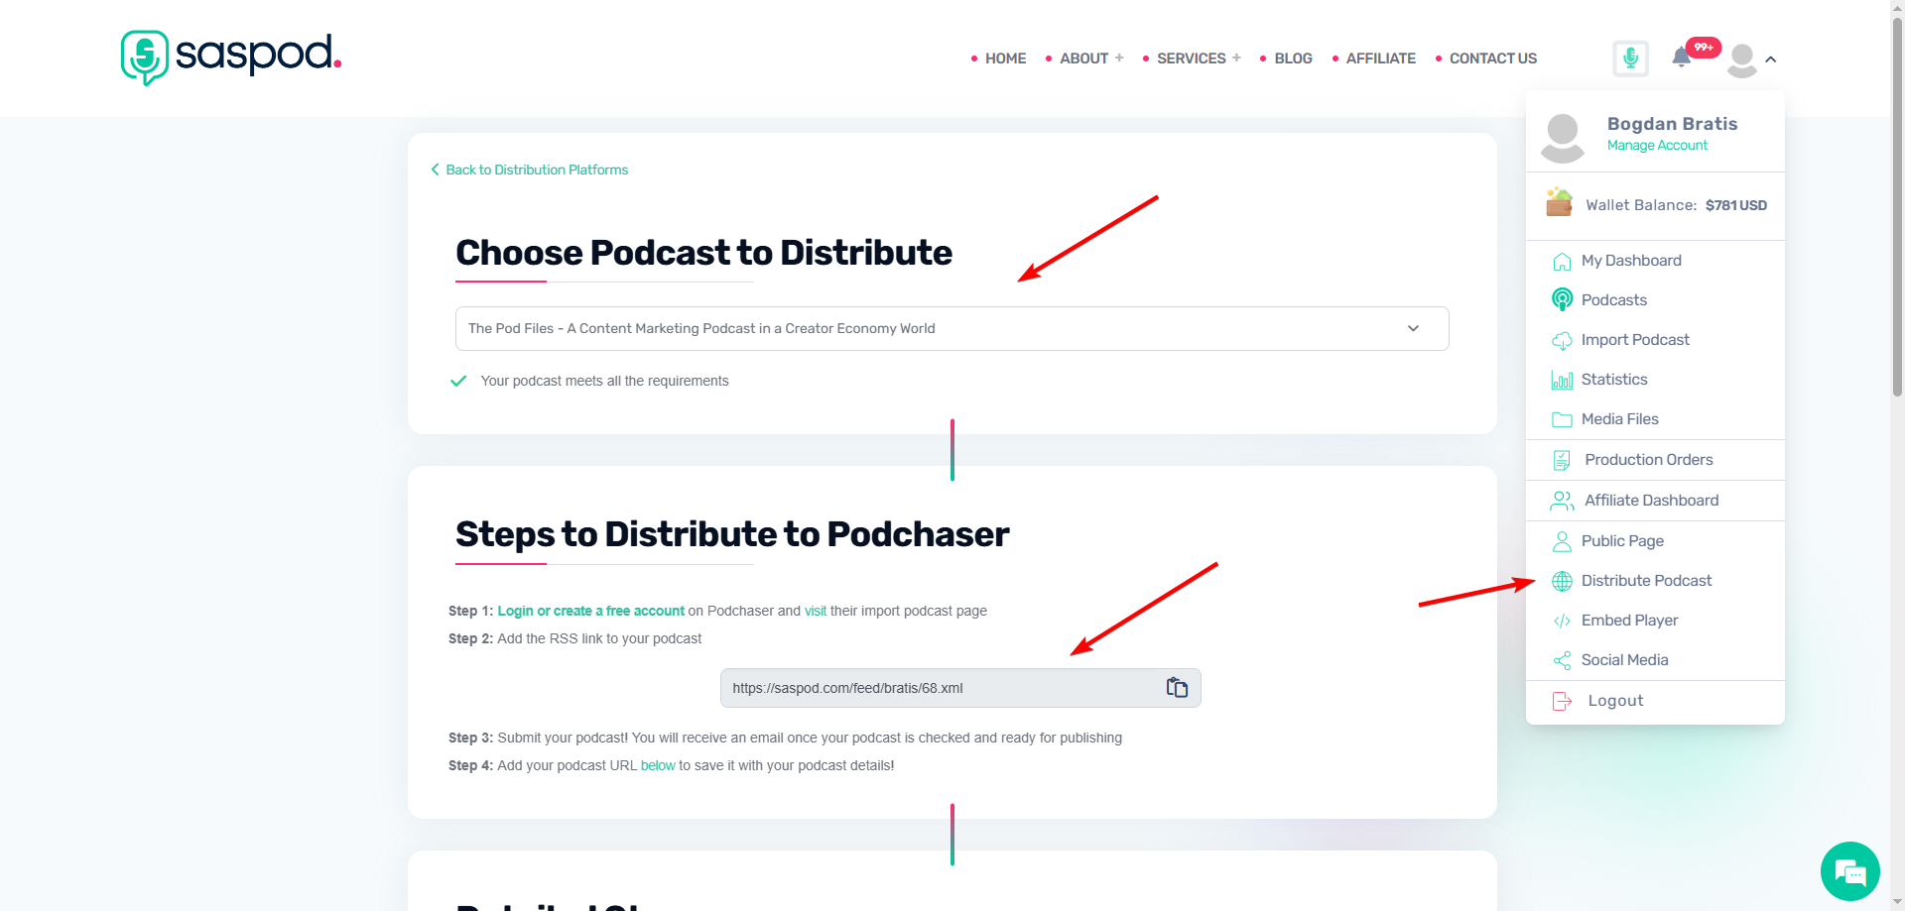The image size is (1905, 911).
Task: Open Import Podcast from account menu
Action: (1634, 340)
